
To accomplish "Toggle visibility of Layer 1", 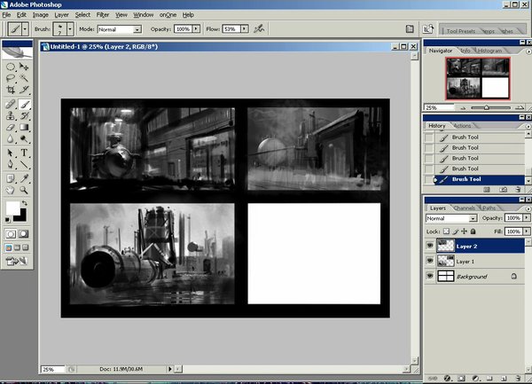I will point(430,261).
